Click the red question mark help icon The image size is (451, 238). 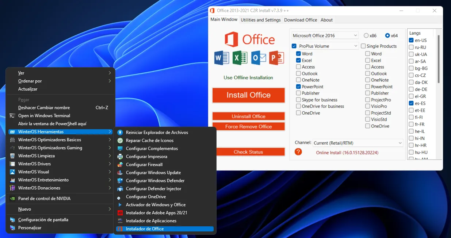click(x=298, y=152)
